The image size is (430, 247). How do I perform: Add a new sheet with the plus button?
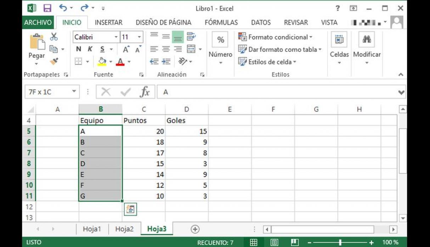pyautogui.click(x=195, y=229)
